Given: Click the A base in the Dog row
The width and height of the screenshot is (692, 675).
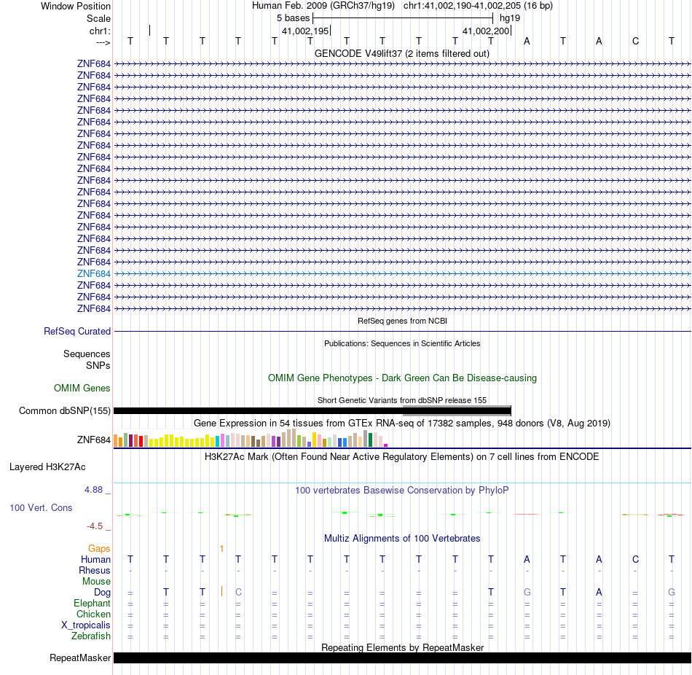Looking at the screenshot, I should 599,592.
